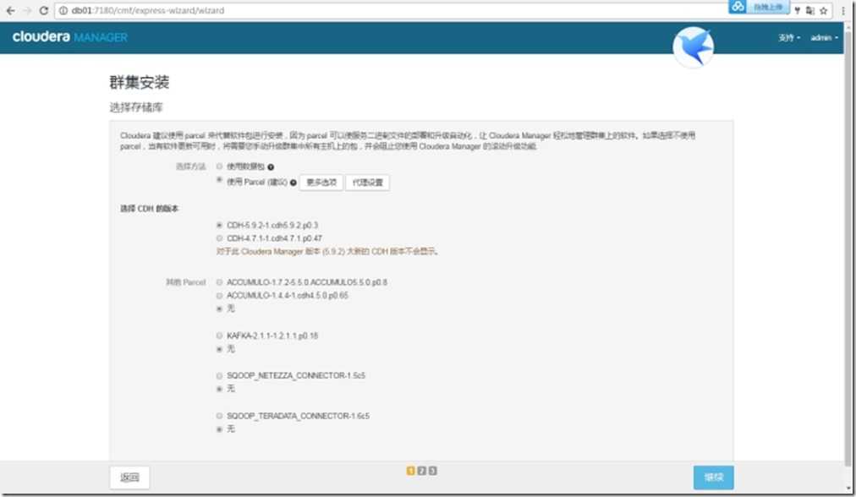Select SQOOP_TERADATA_CONNECTOR-1.6c5 radio
The height and width of the screenshot is (497, 856).
pos(219,416)
